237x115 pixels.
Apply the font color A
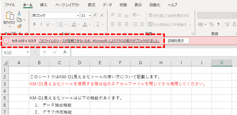click(85, 24)
